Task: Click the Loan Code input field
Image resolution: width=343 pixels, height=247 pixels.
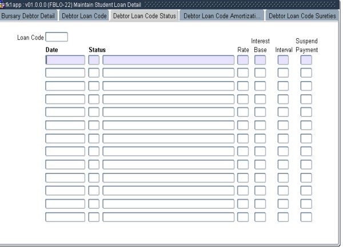Action: (x=57, y=37)
